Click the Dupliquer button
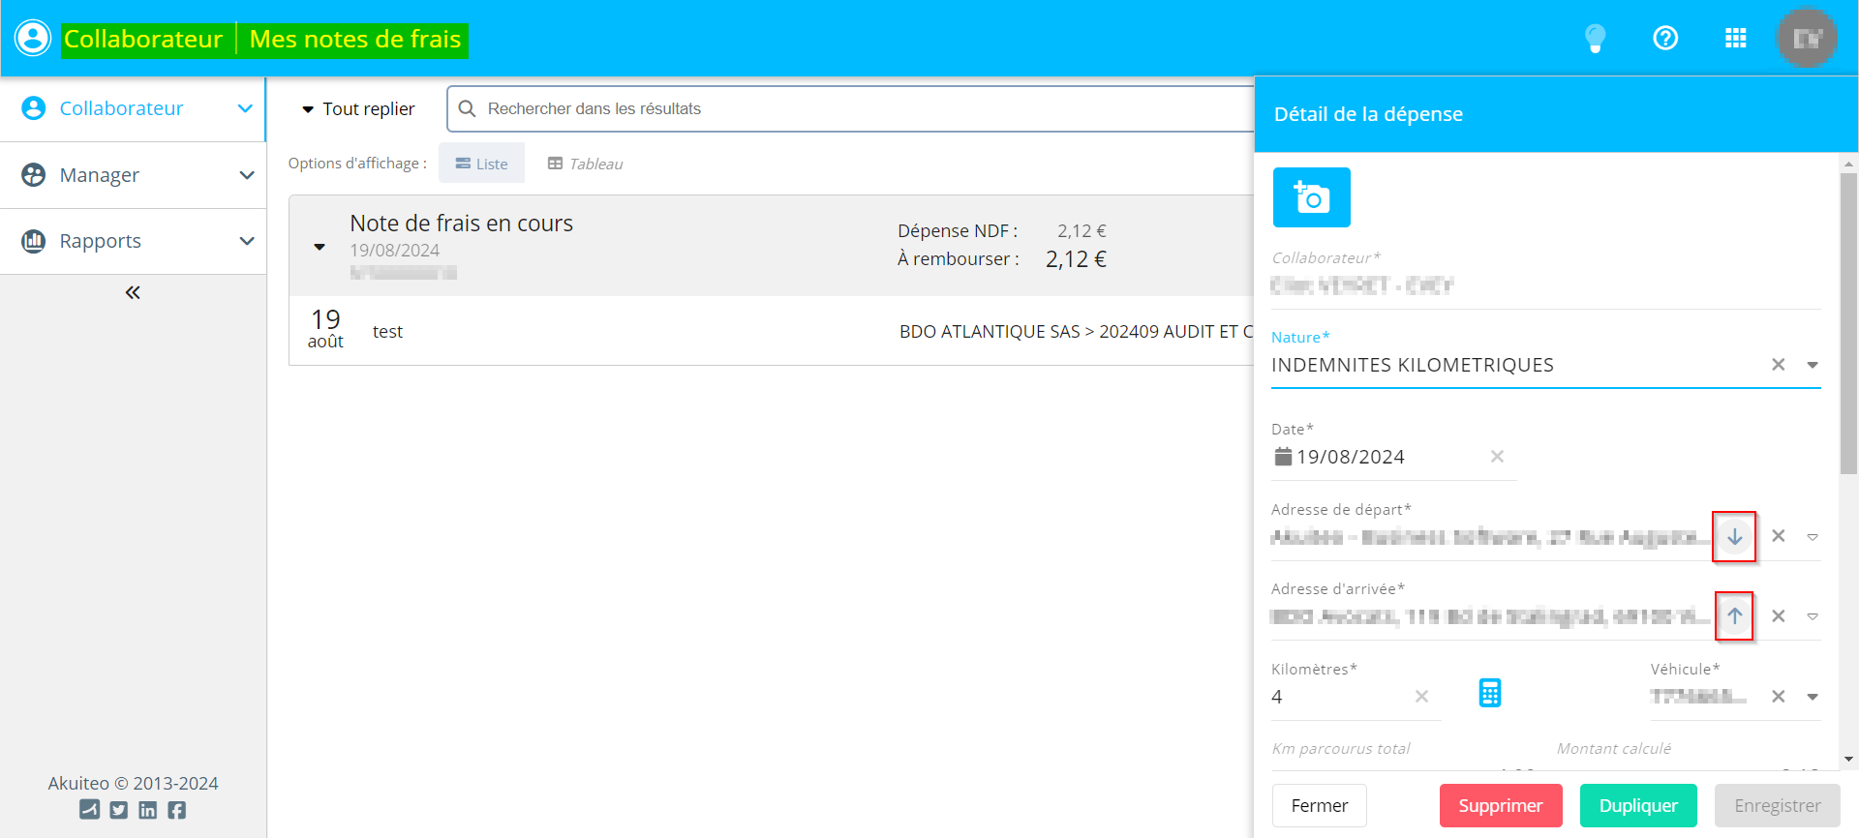 pyautogui.click(x=1637, y=805)
